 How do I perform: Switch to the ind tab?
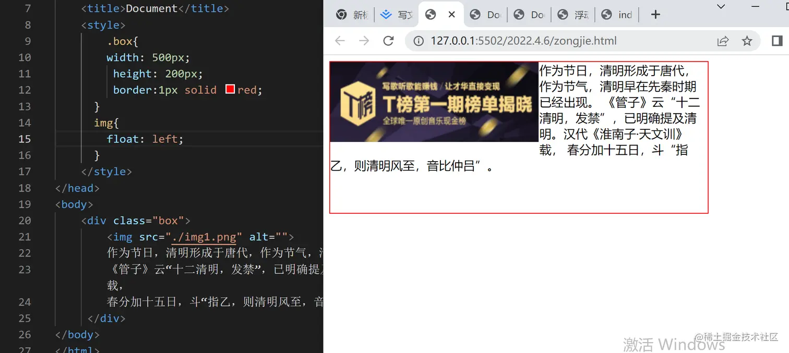616,15
